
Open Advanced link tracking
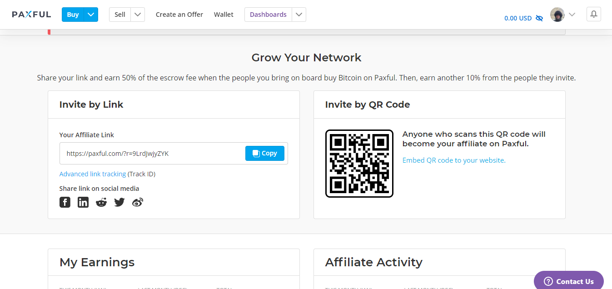click(93, 174)
